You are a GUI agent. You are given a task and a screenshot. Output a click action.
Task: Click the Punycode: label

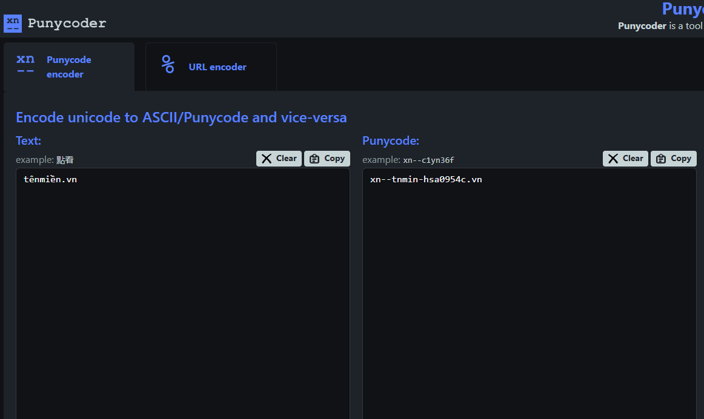(391, 141)
